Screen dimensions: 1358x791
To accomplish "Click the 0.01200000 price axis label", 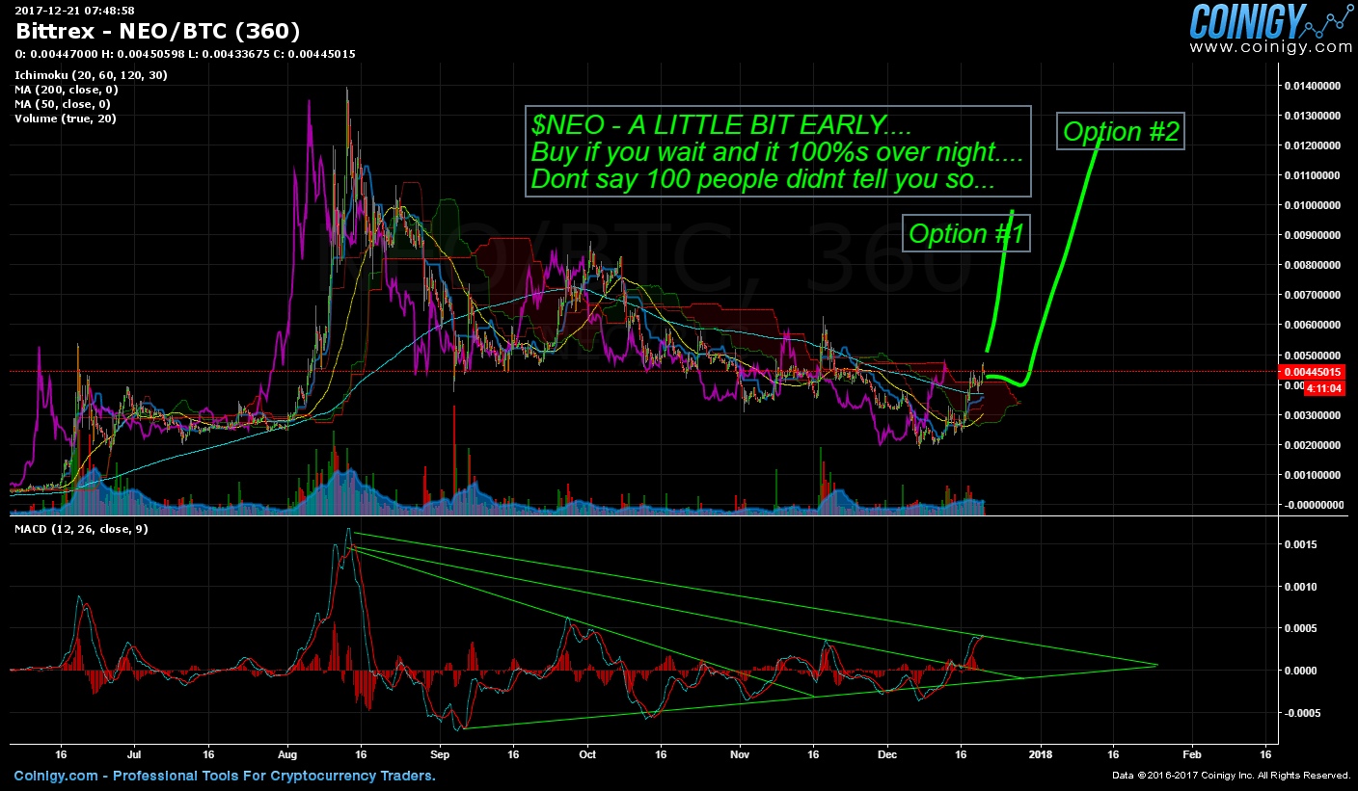I will click(x=1314, y=145).
